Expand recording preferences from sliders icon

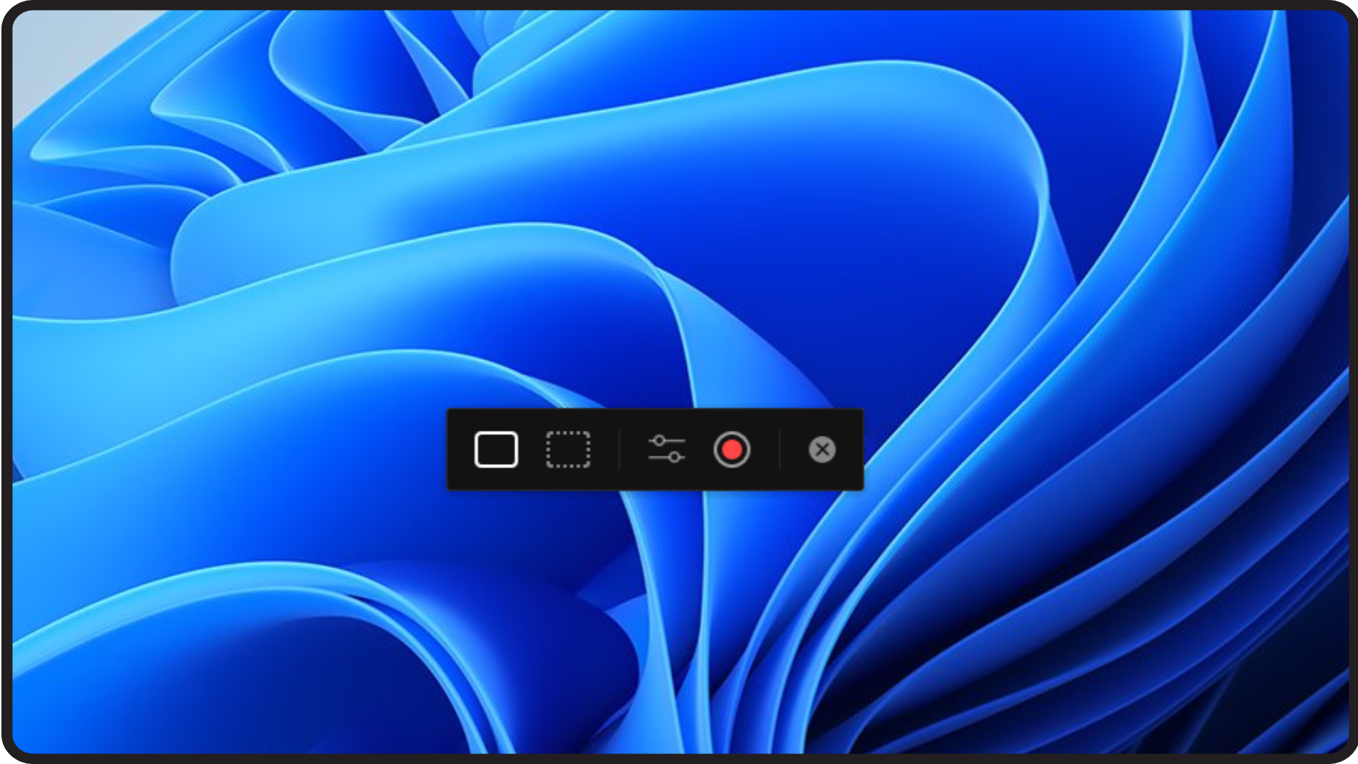point(666,449)
